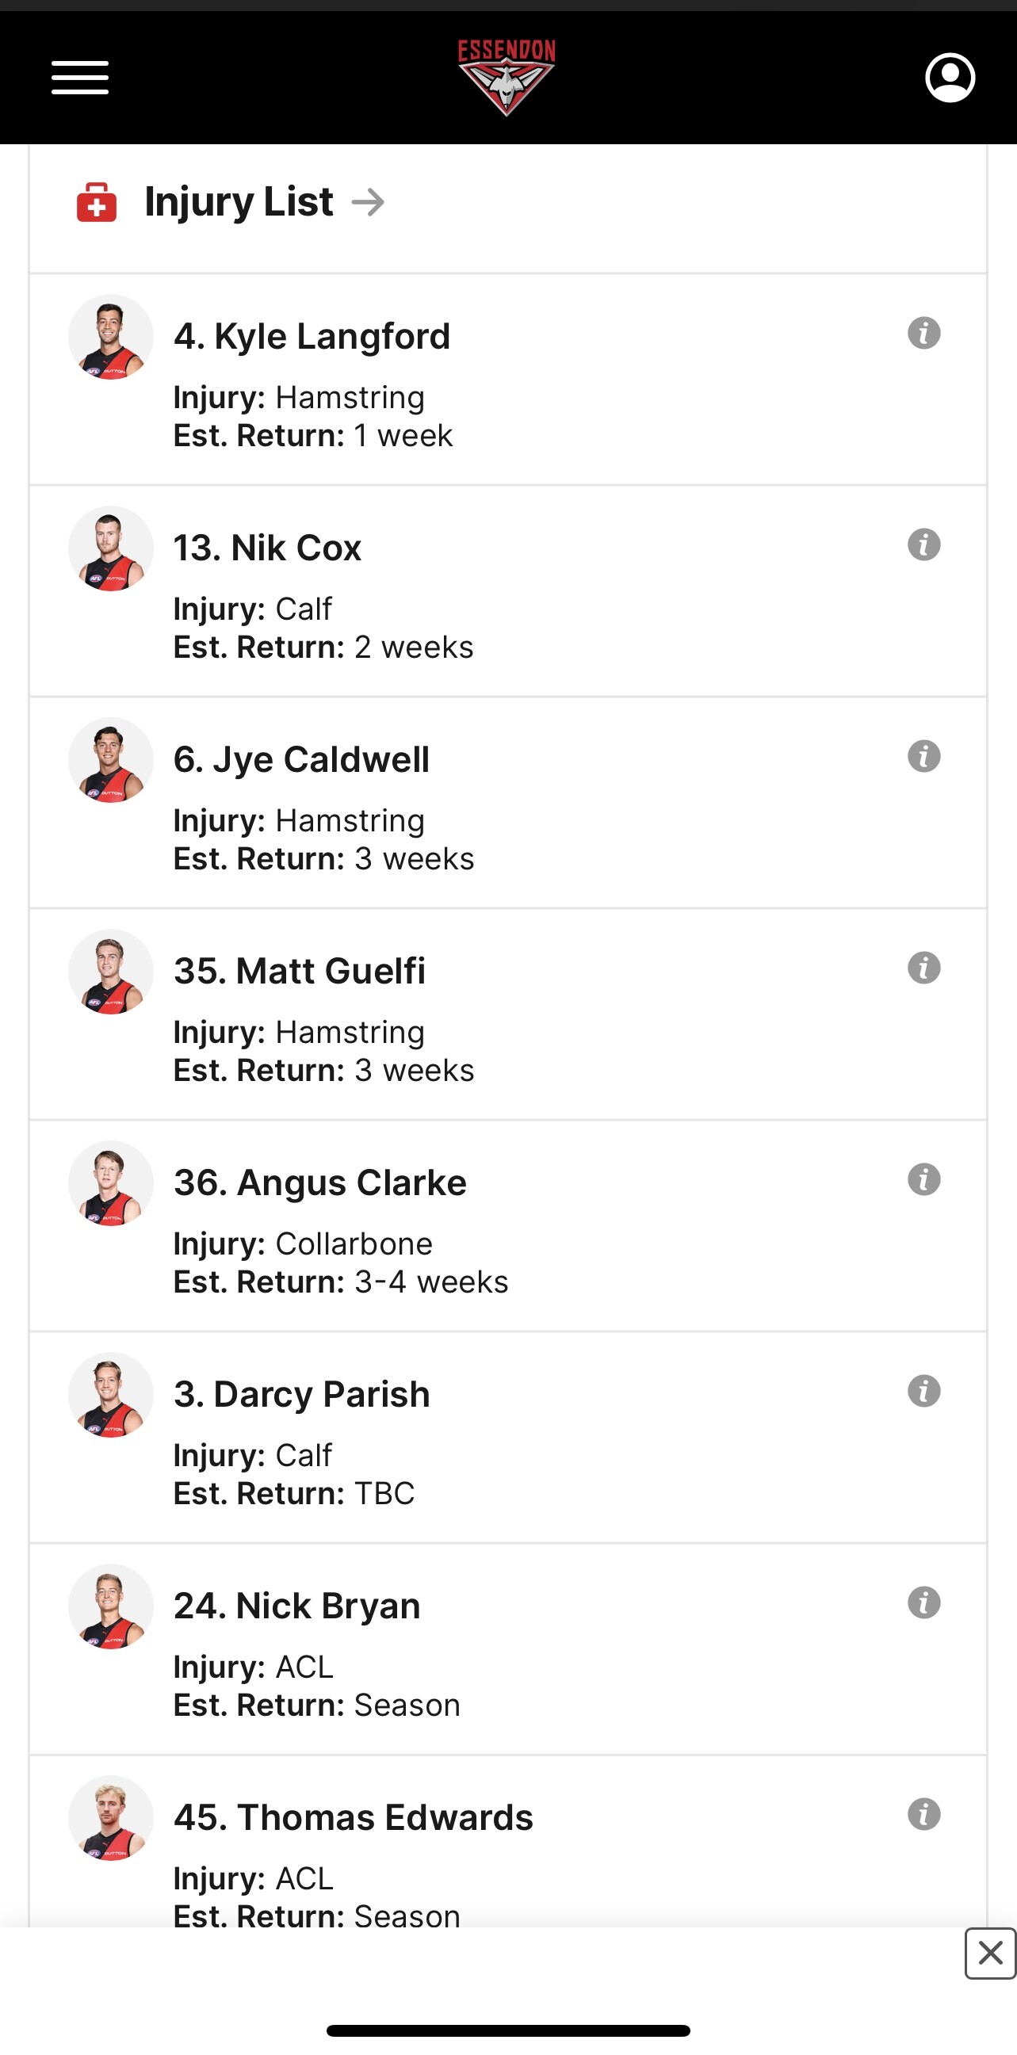
Task: Open the hamburger navigation menu
Action: tap(80, 78)
